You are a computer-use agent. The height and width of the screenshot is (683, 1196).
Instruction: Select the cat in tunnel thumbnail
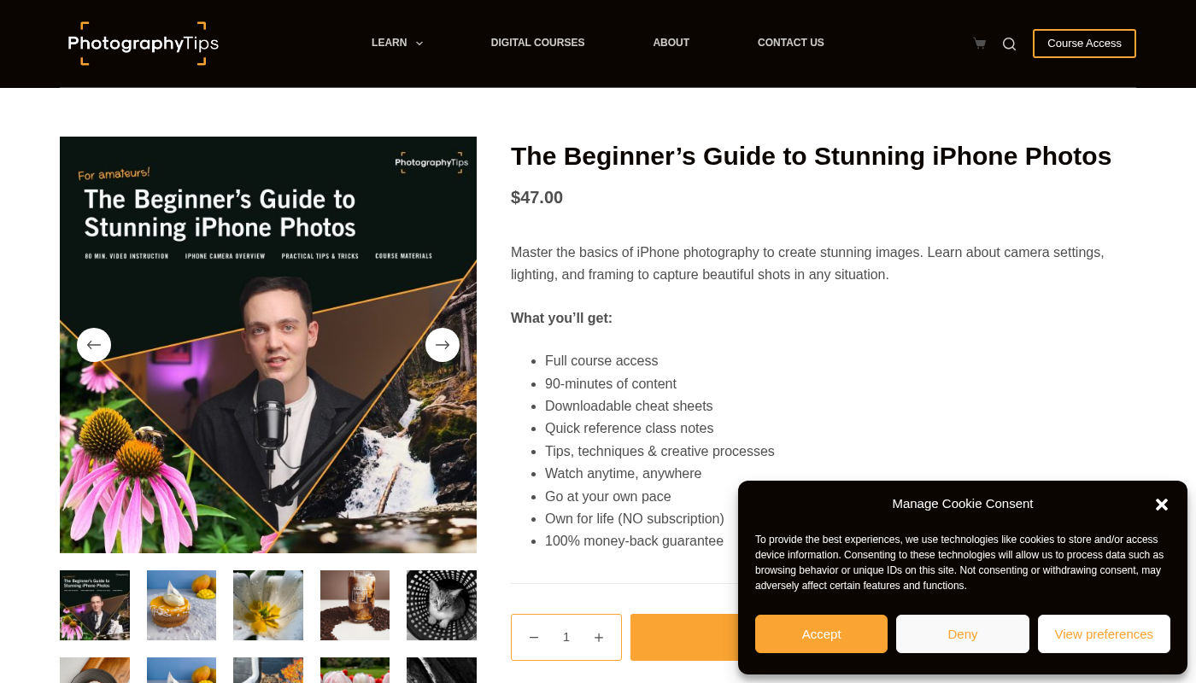pyautogui.click(x=442, y=605)
